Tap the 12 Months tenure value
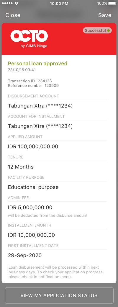 (x=21, y=167)
